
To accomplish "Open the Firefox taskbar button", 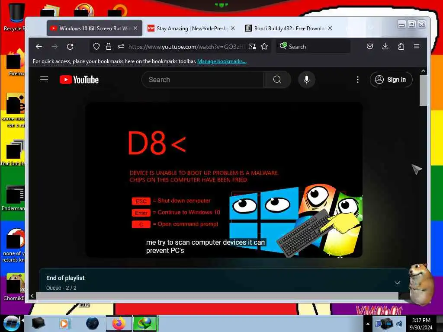I will tap(119, 323).
